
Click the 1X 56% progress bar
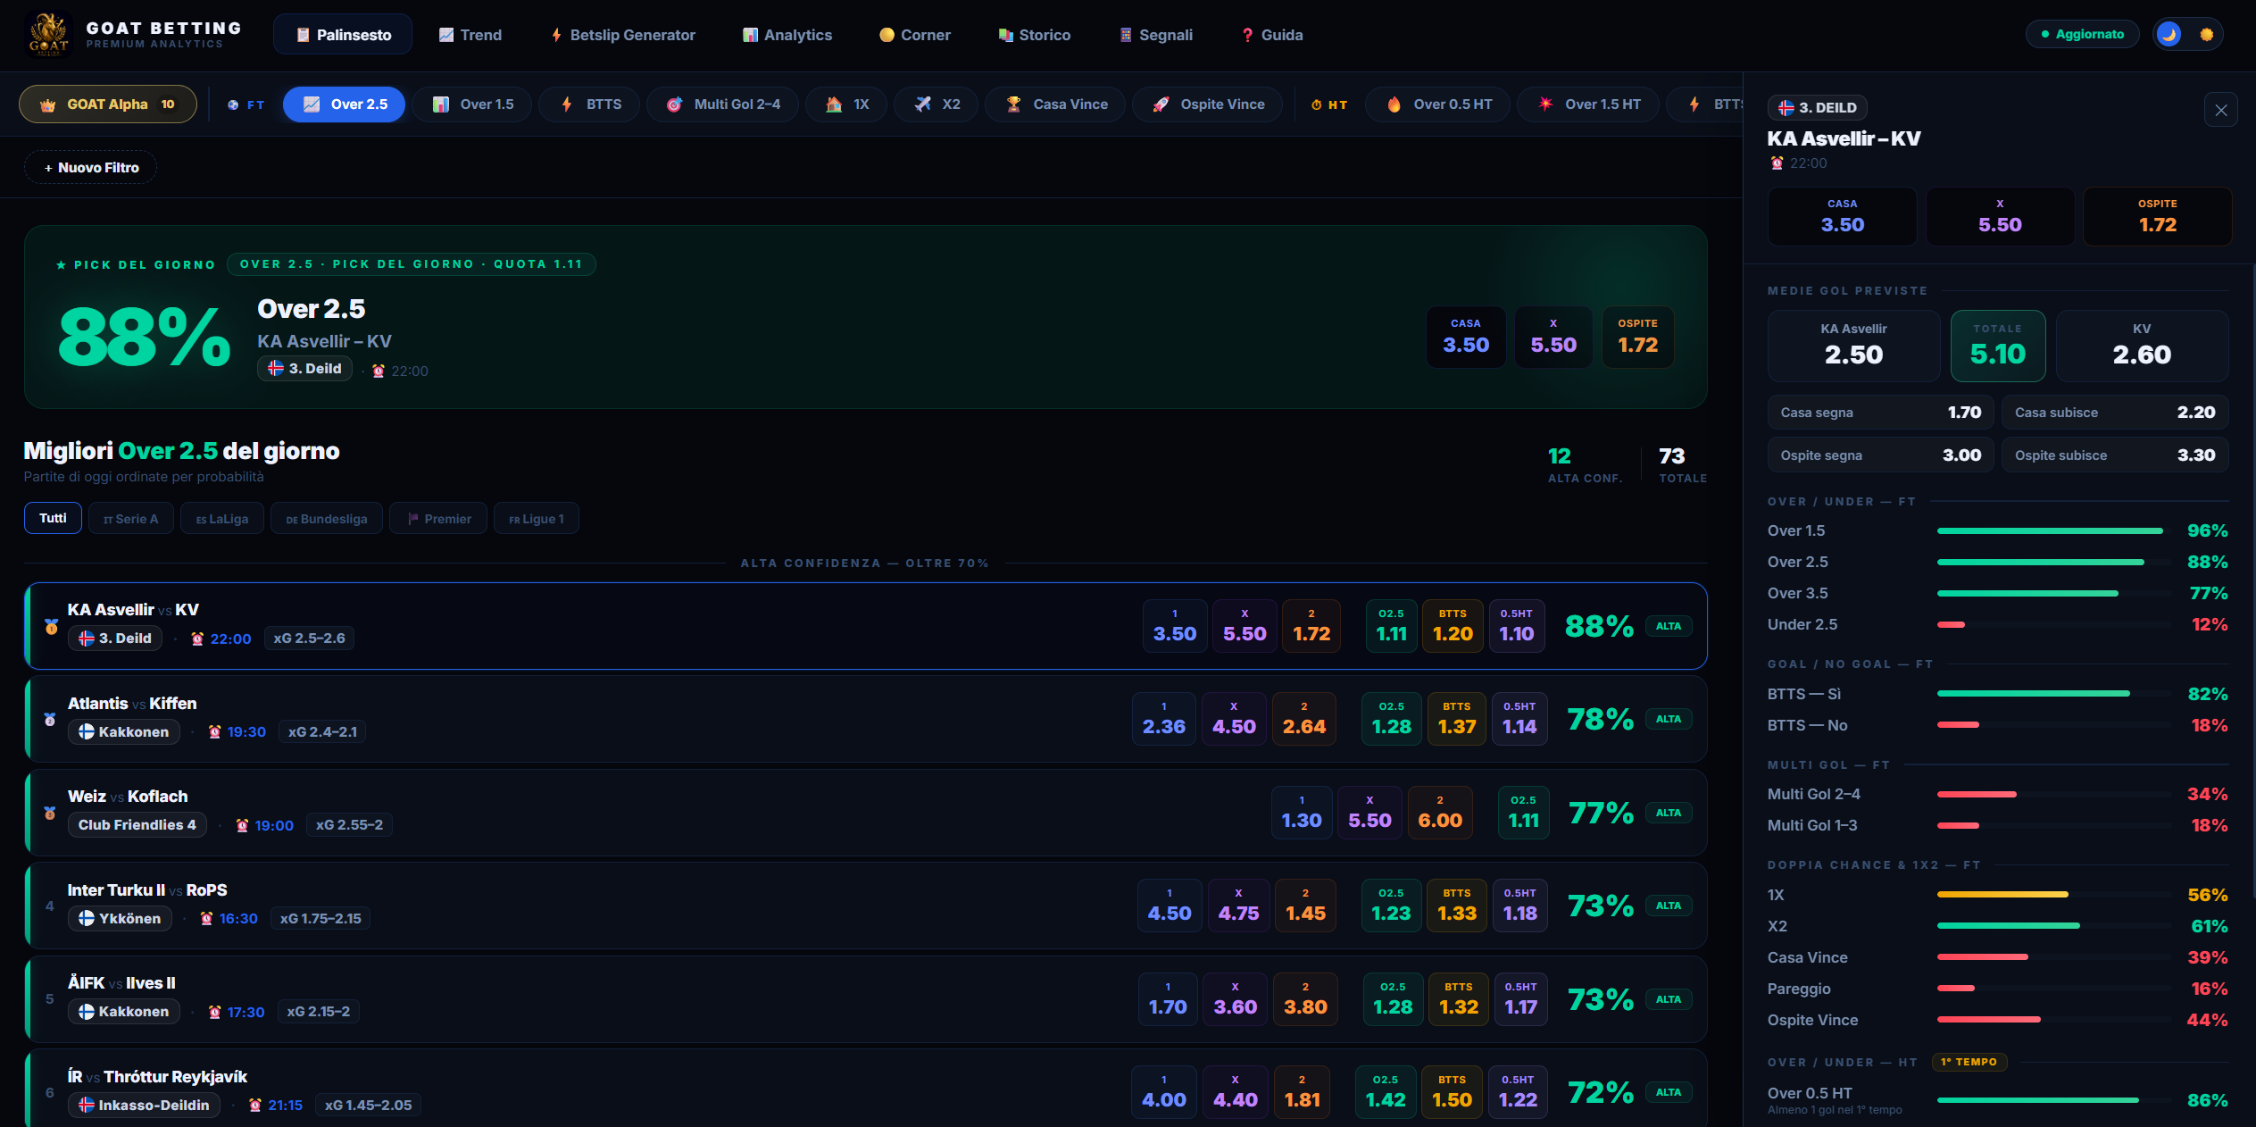coord(2053,895)
